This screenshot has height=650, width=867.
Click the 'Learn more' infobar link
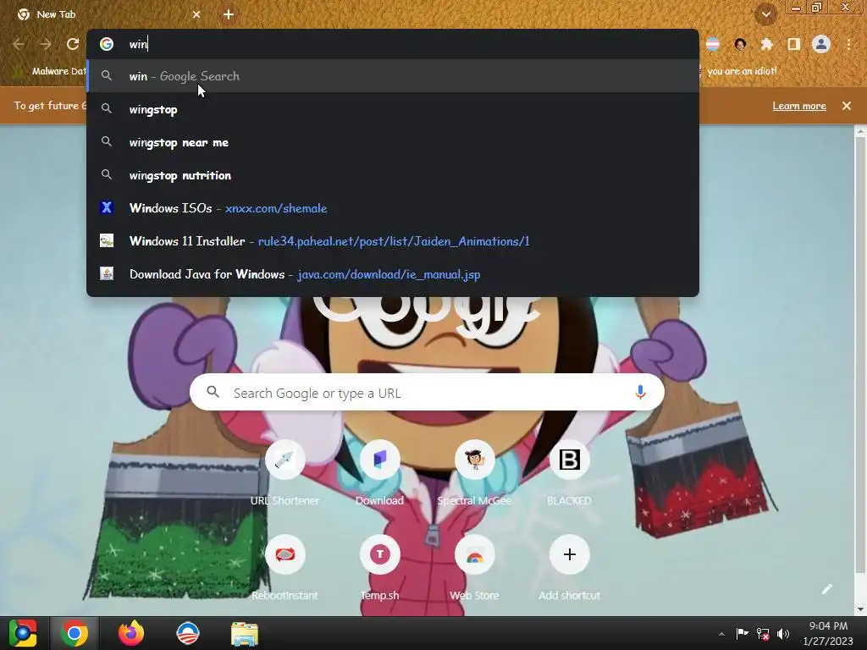[799, 106]
